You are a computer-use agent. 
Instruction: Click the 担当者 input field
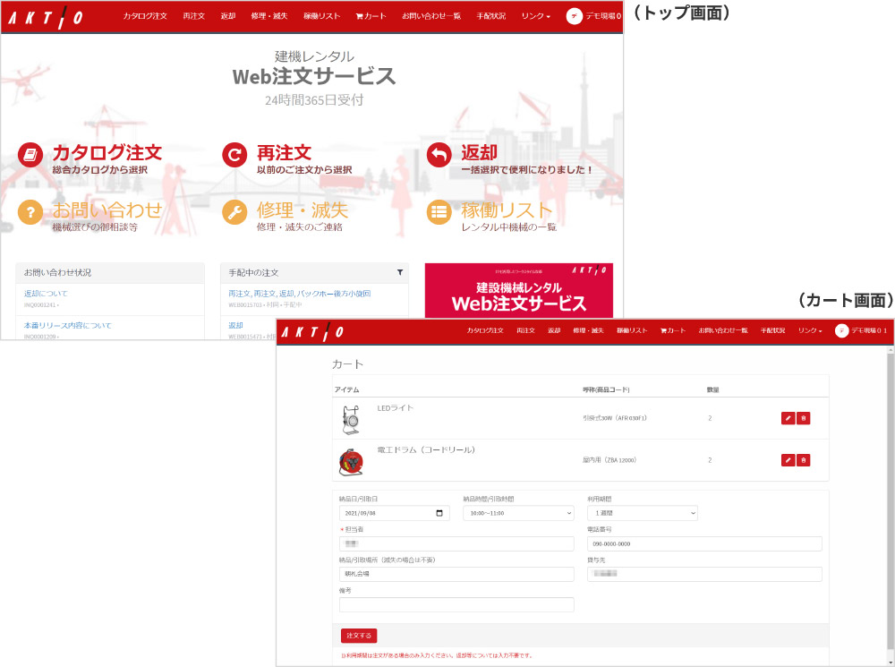click(456, 543)
